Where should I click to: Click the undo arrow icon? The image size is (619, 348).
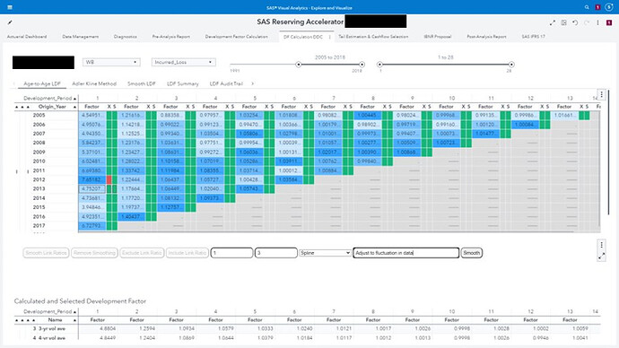(575, 23)
